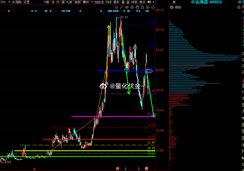Open the side panel gear settings icon
244x171 pixels.
pos(239,7)
